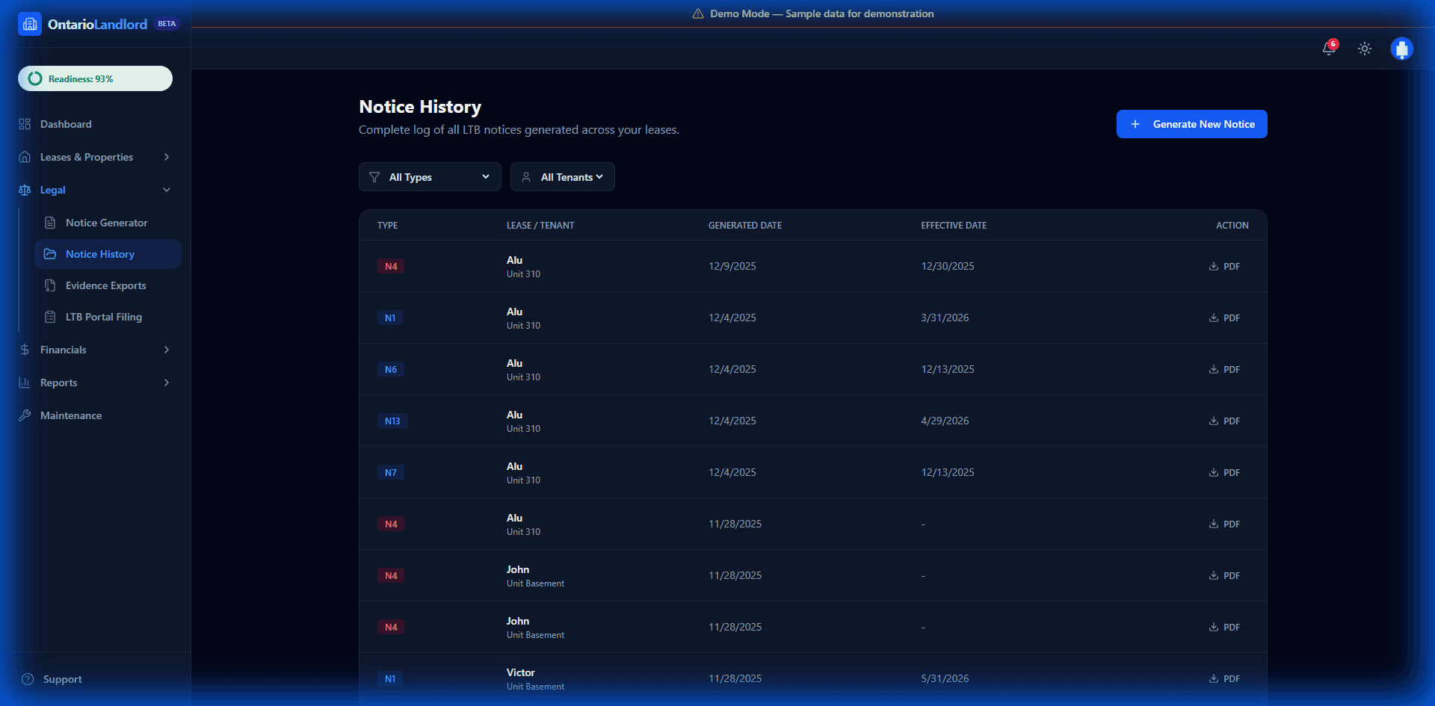Image resolution: width=1435 pixels, height=706 pixels.
Task: Collapse the Legal menu section
Action: coord(167,190)
